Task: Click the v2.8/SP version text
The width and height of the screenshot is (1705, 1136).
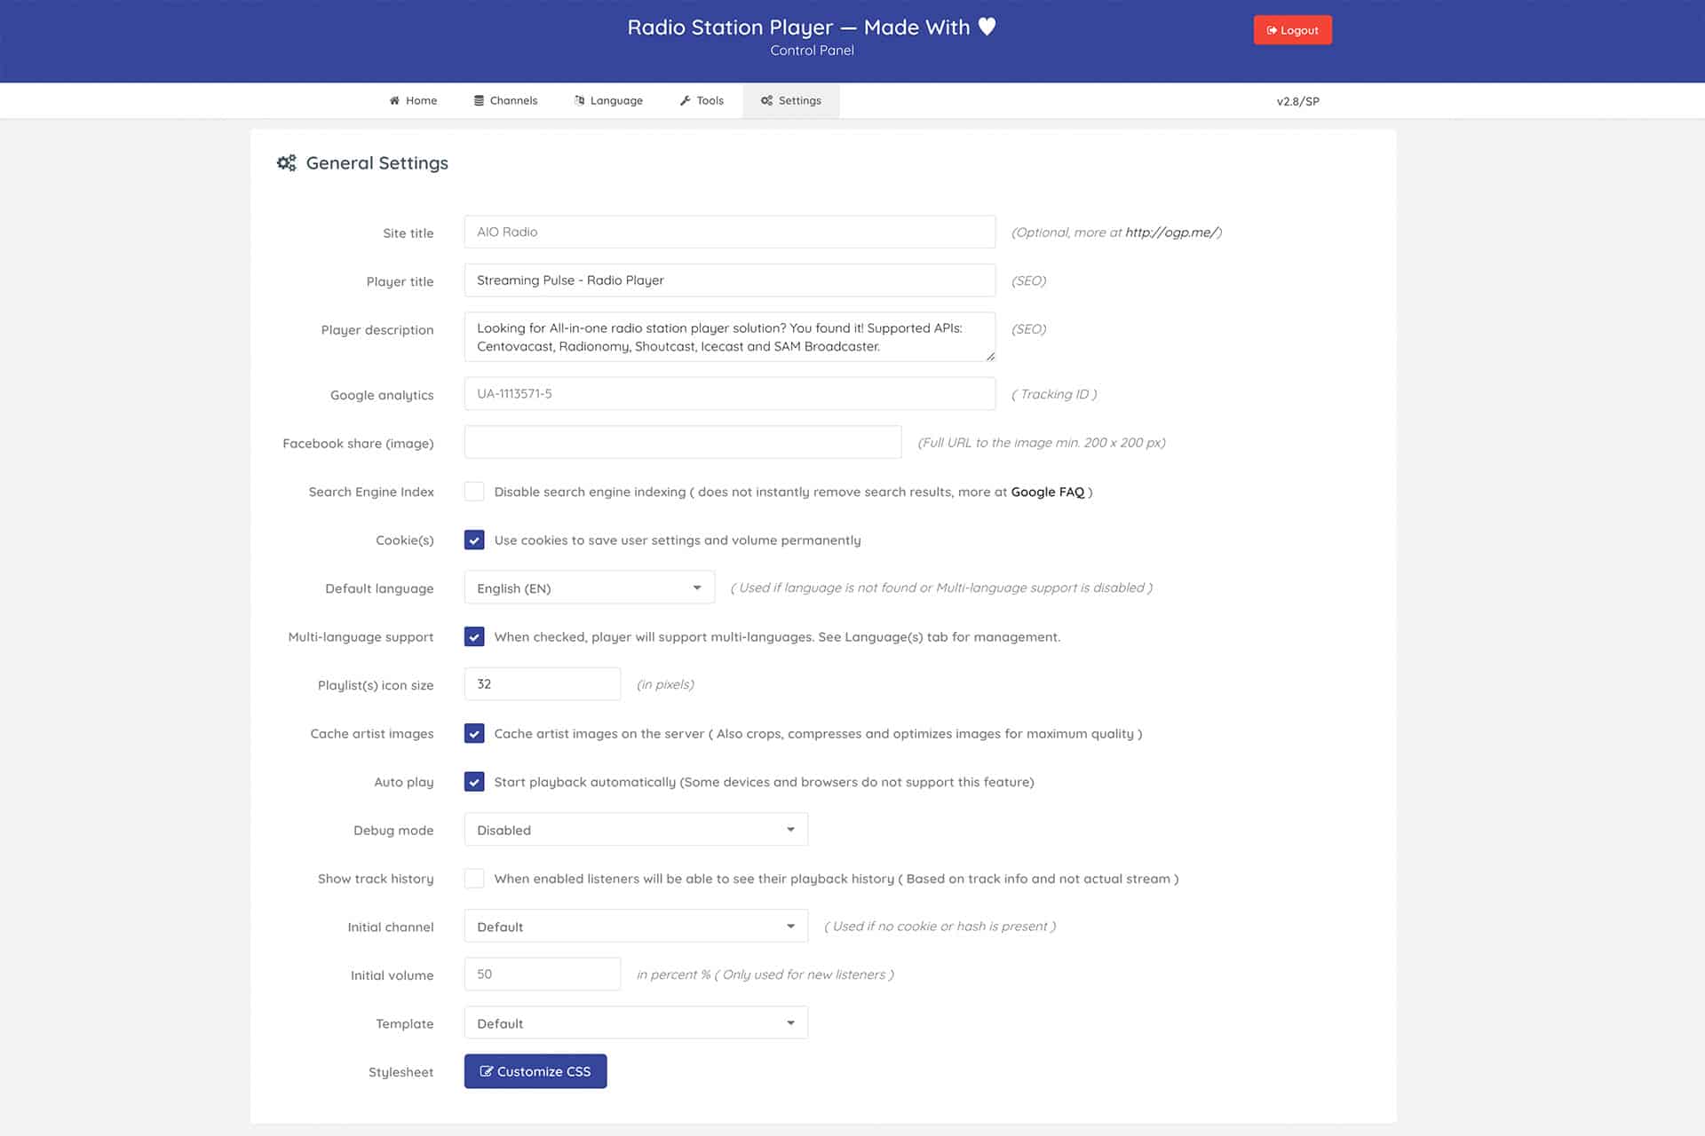Action: click(1297, 101)
